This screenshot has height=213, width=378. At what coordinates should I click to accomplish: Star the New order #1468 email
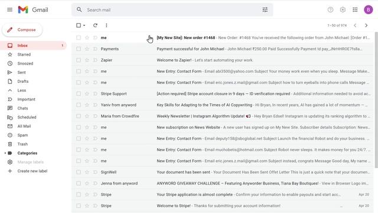pyautogui.click(x=87, y=38)
